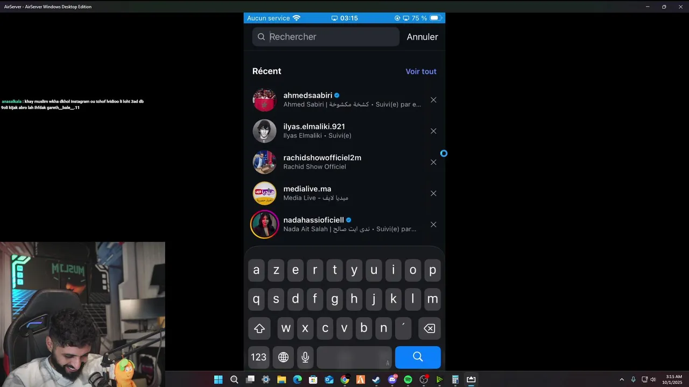Tap the Wi-Fi status bar icon
The height and width of the screenshot is (387, 689).
[297, 18]
